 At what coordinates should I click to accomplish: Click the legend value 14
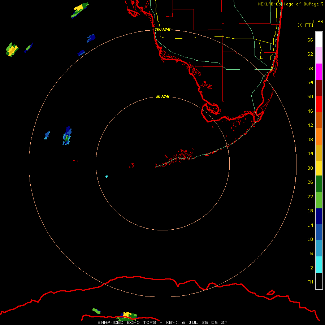coord(310,225)
